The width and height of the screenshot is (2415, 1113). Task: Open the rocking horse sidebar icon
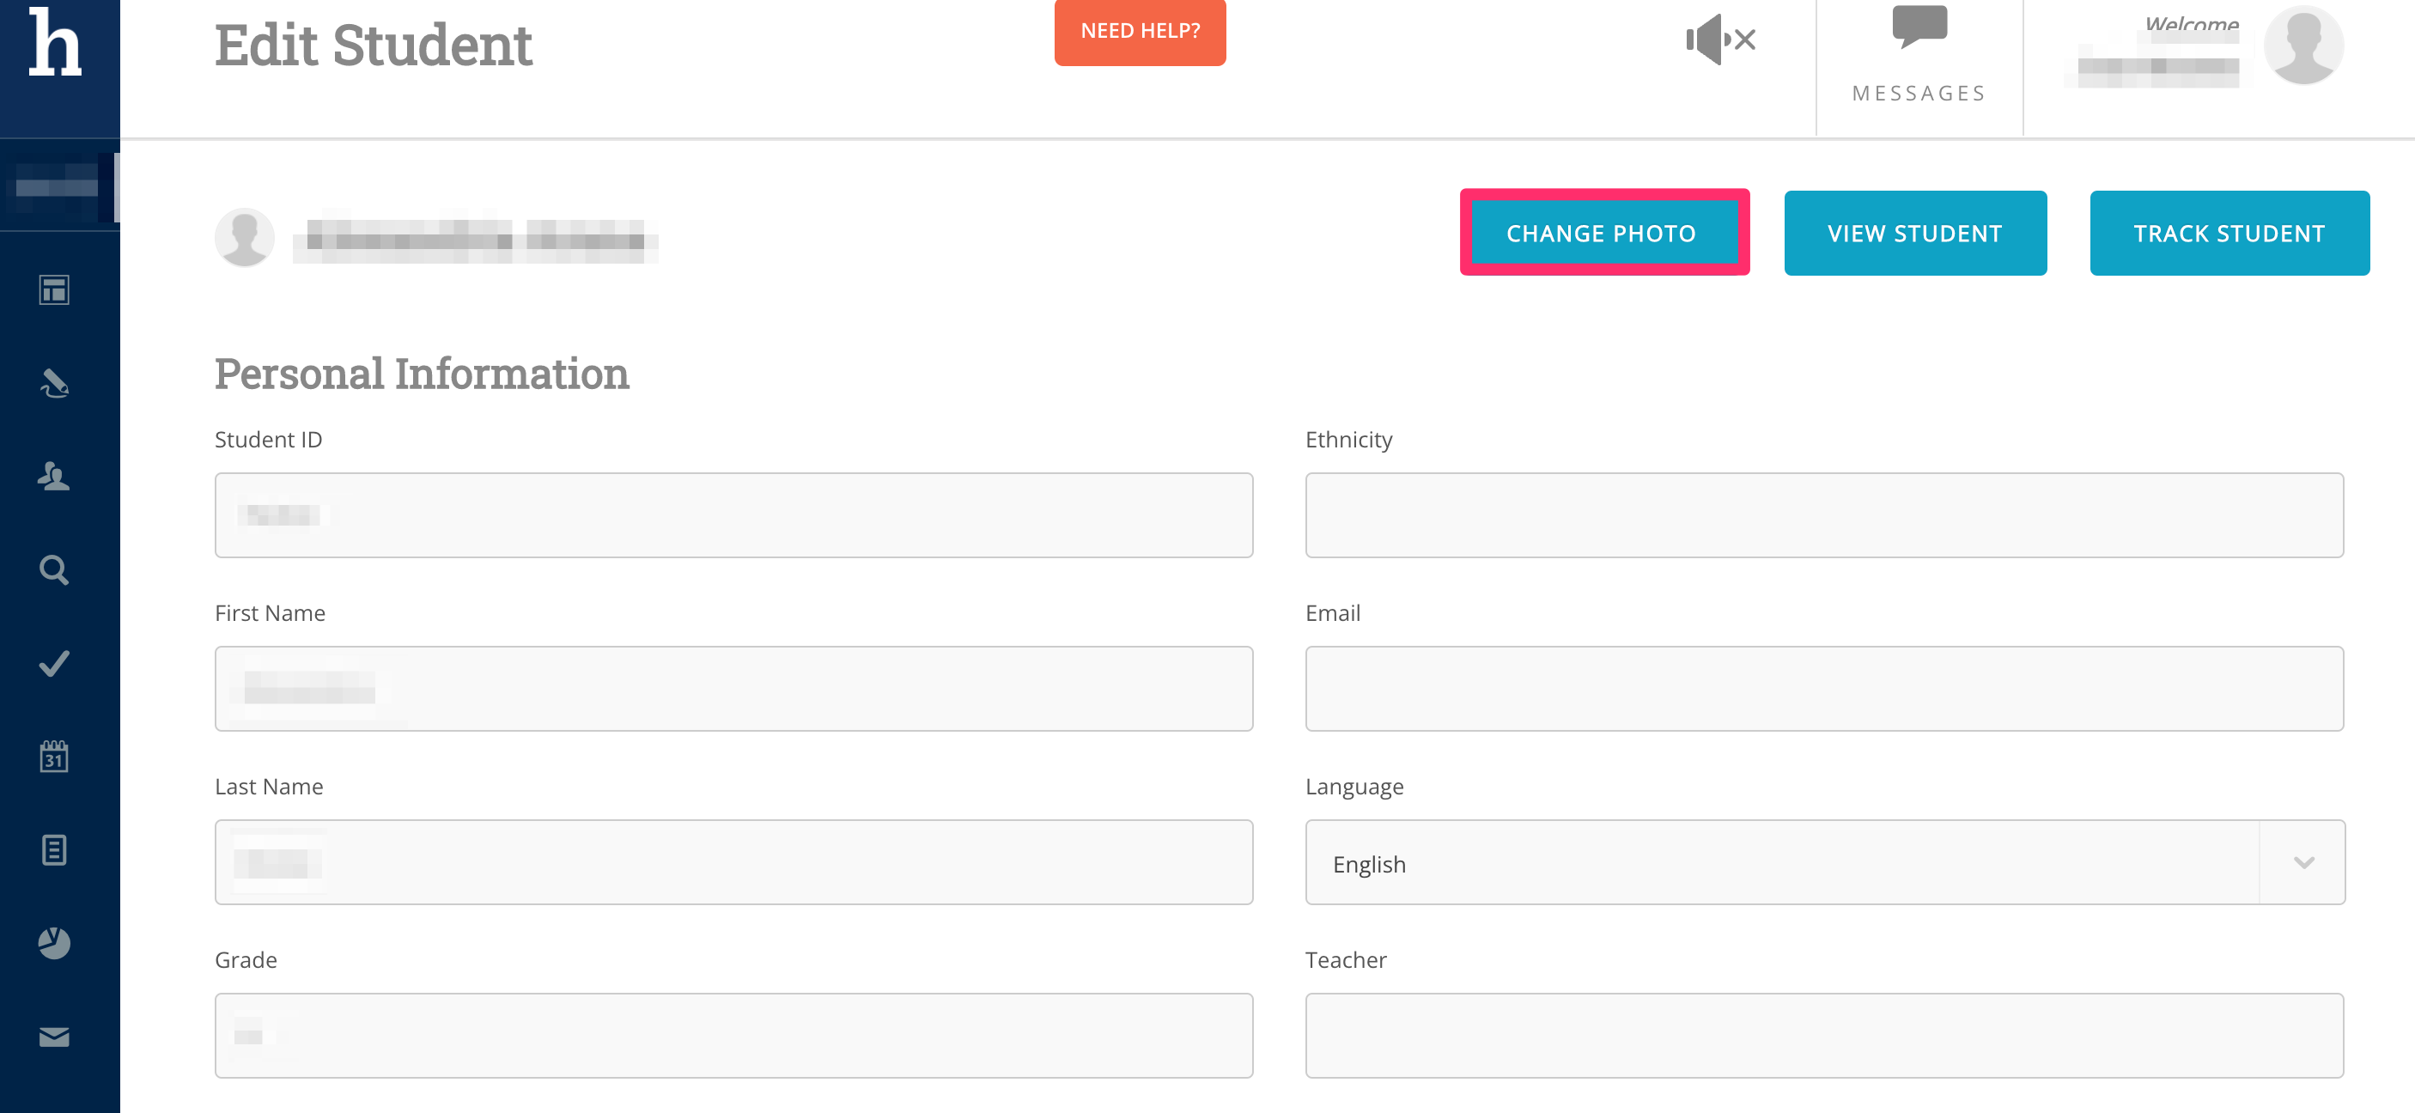tap(53, 384)
